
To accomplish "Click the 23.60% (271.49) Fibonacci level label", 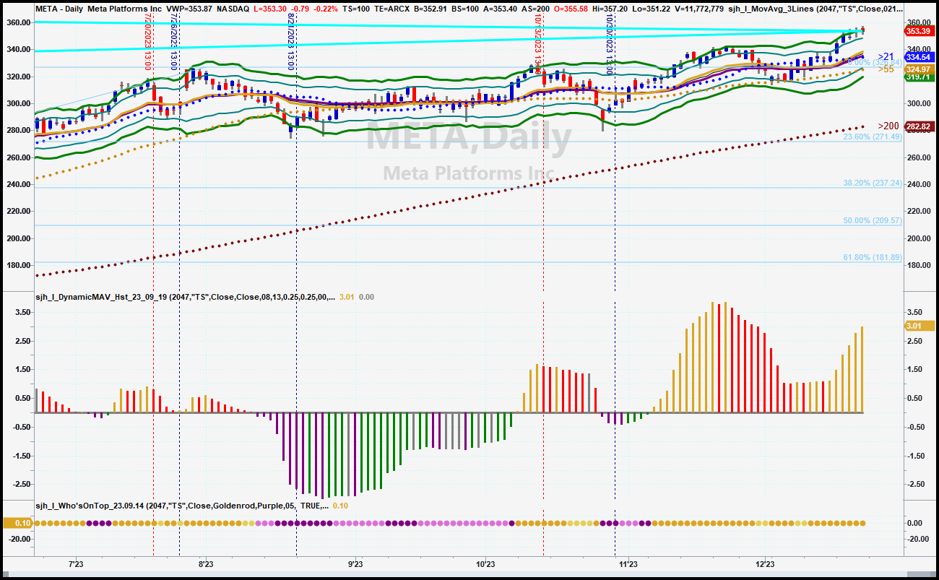I will (x=873, y=137).
